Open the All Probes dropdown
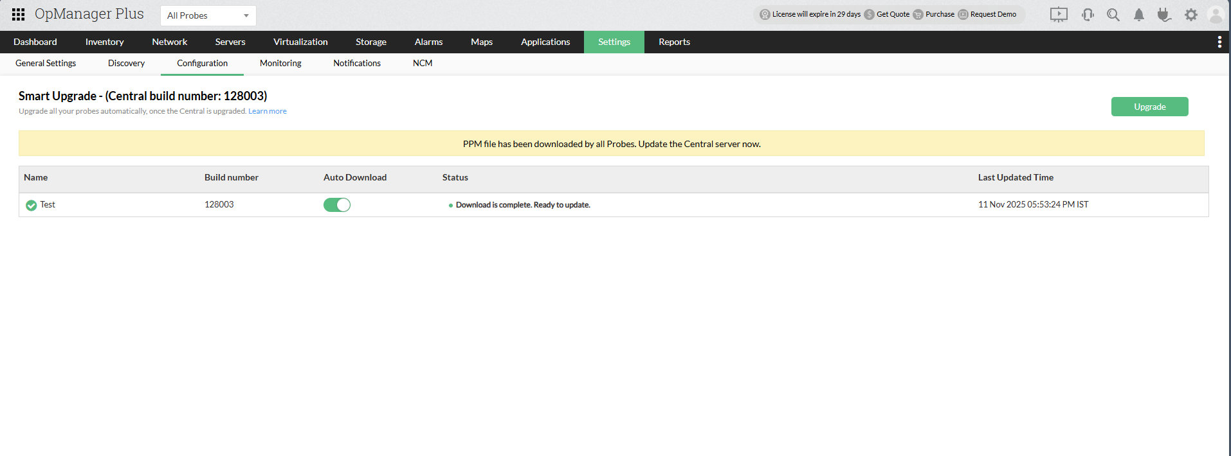This screenshot has width=1231, height=456. [208, 15]
